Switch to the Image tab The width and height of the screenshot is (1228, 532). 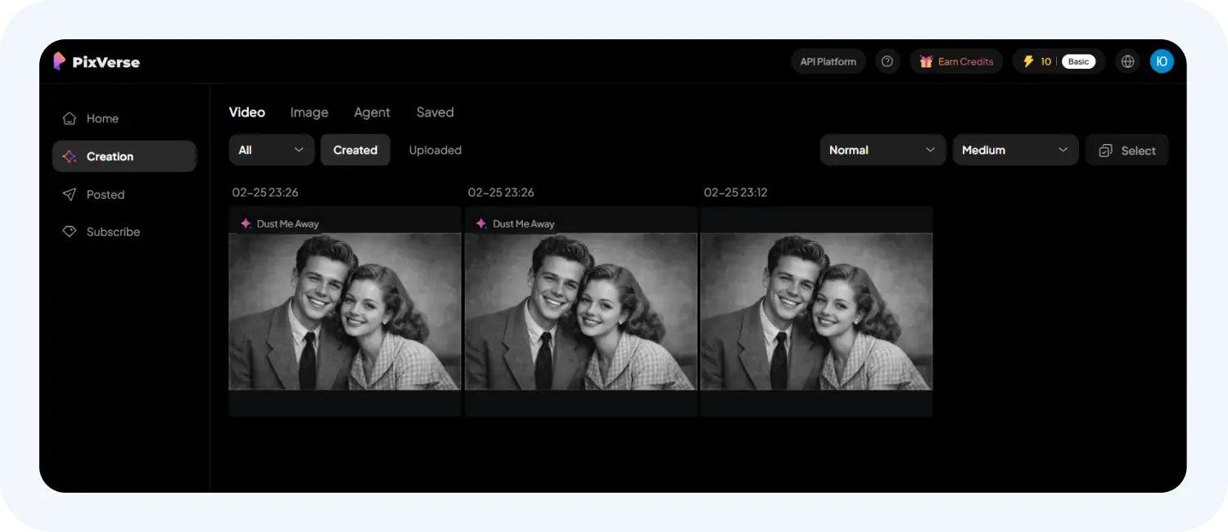coord(309,112)
